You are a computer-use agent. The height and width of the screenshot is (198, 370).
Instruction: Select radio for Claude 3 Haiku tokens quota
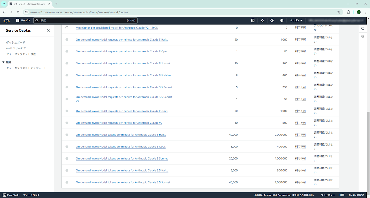pos(67,135)
